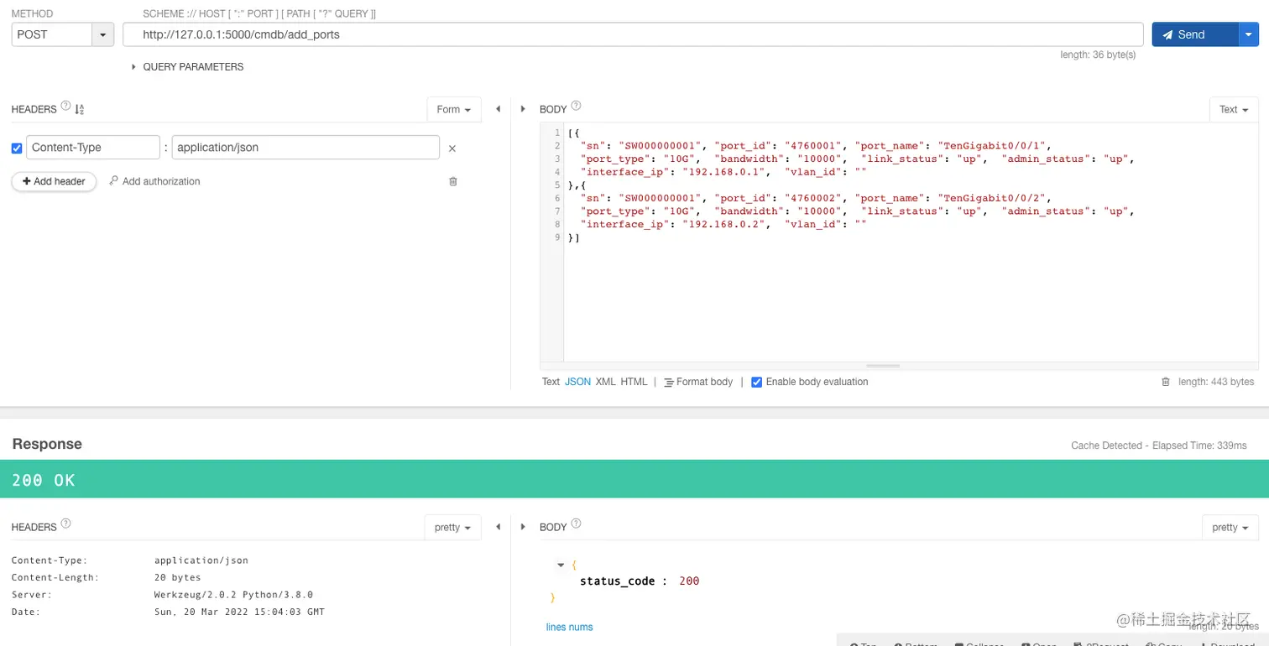Screen dimensions: 1269x646
Task: Select the XML body format
Action: pyautogui.click(x=605, y=382)
